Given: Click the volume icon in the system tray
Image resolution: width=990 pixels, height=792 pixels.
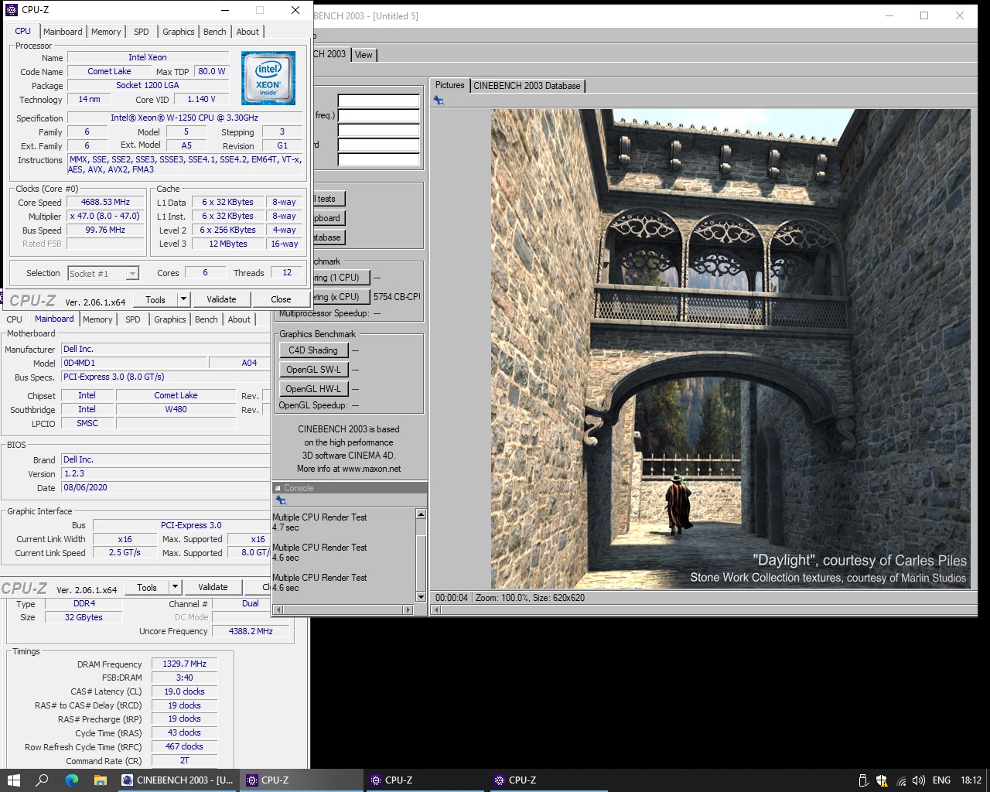Looking at the screenshot, I should (x=919, y=780).
